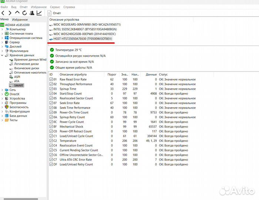Toggle checkbox for 09 Power-On Time Count
259x200 pixels.
tap(51, 112)
